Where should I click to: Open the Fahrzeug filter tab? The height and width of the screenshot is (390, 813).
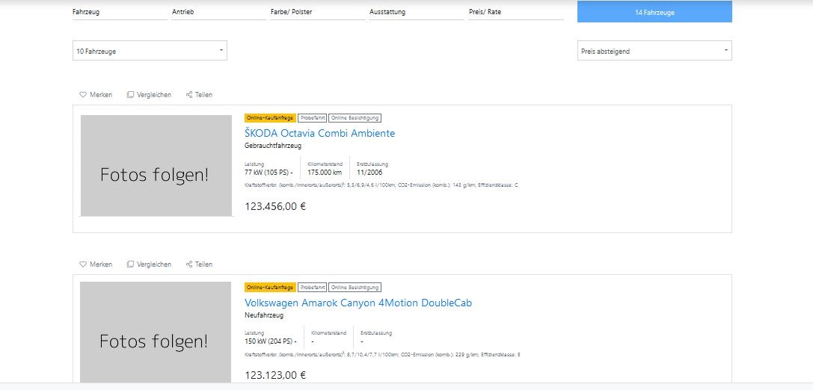pyautogui.click(x=120, y=12)
